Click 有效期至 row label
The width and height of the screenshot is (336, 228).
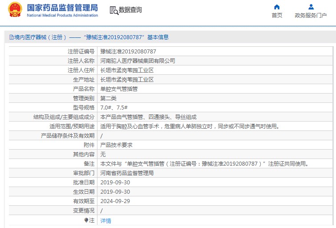[84, 201]
